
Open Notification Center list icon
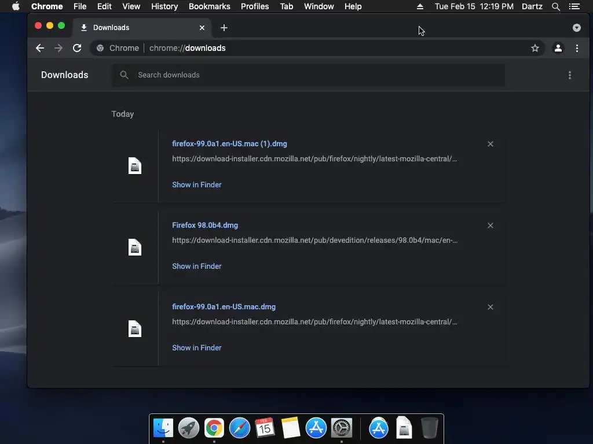[574, 6]
